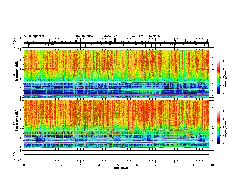Click inside the ch.1 spectrogram panel

116,74
